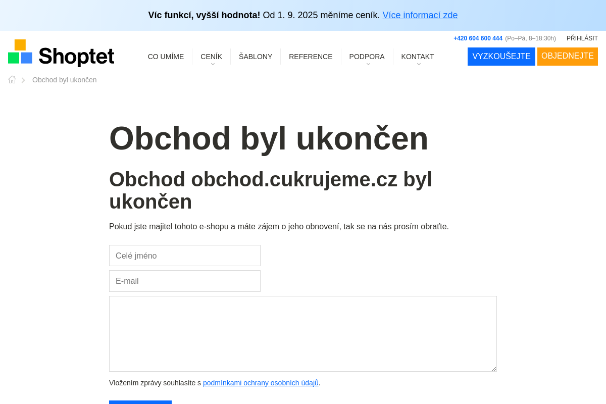Open the ŠABLONY menu item
The width and height of the screenshot is (606, 404).
coord(256,57)
